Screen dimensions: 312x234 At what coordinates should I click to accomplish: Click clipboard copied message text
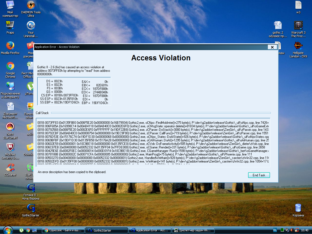(x=72, y=172)
